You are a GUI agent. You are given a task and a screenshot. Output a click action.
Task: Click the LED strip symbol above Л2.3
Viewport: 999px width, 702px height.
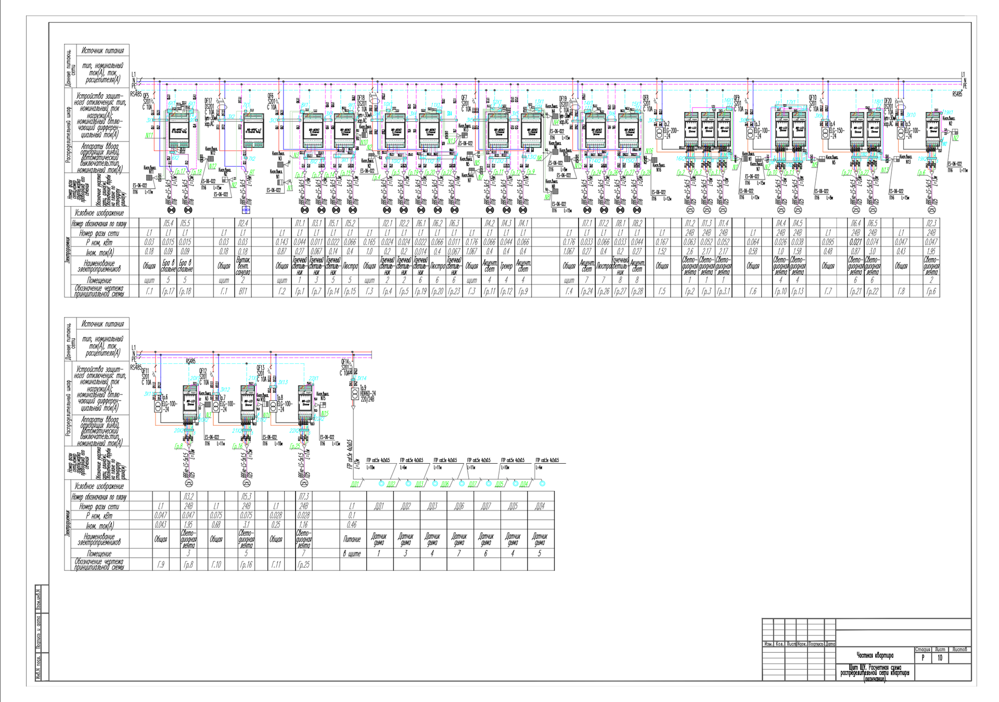point(931,210)
